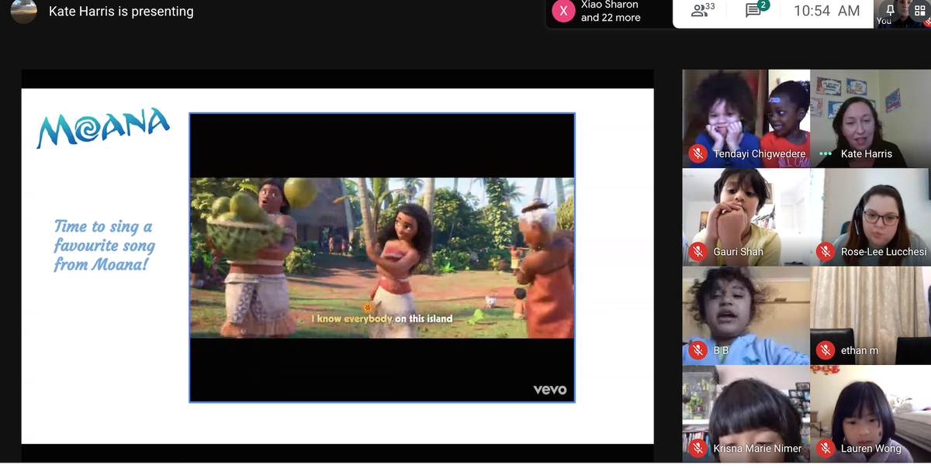The image size is (931, 468).
Task: Click the 'Kate Harris is presenting' label
Action: (x=121, y=12)
